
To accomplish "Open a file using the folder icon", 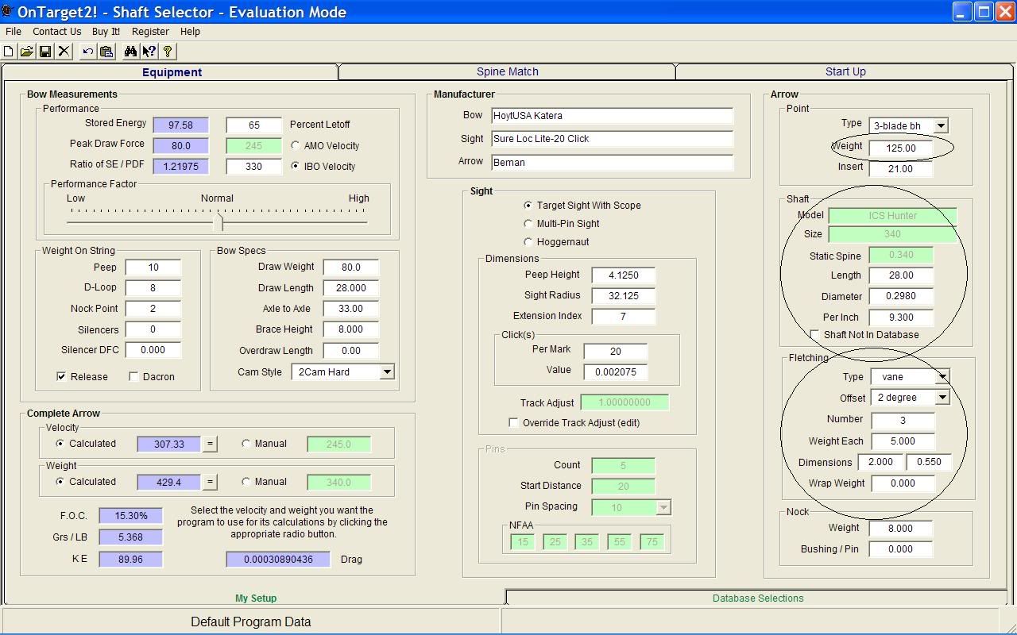I will (27, 52).
